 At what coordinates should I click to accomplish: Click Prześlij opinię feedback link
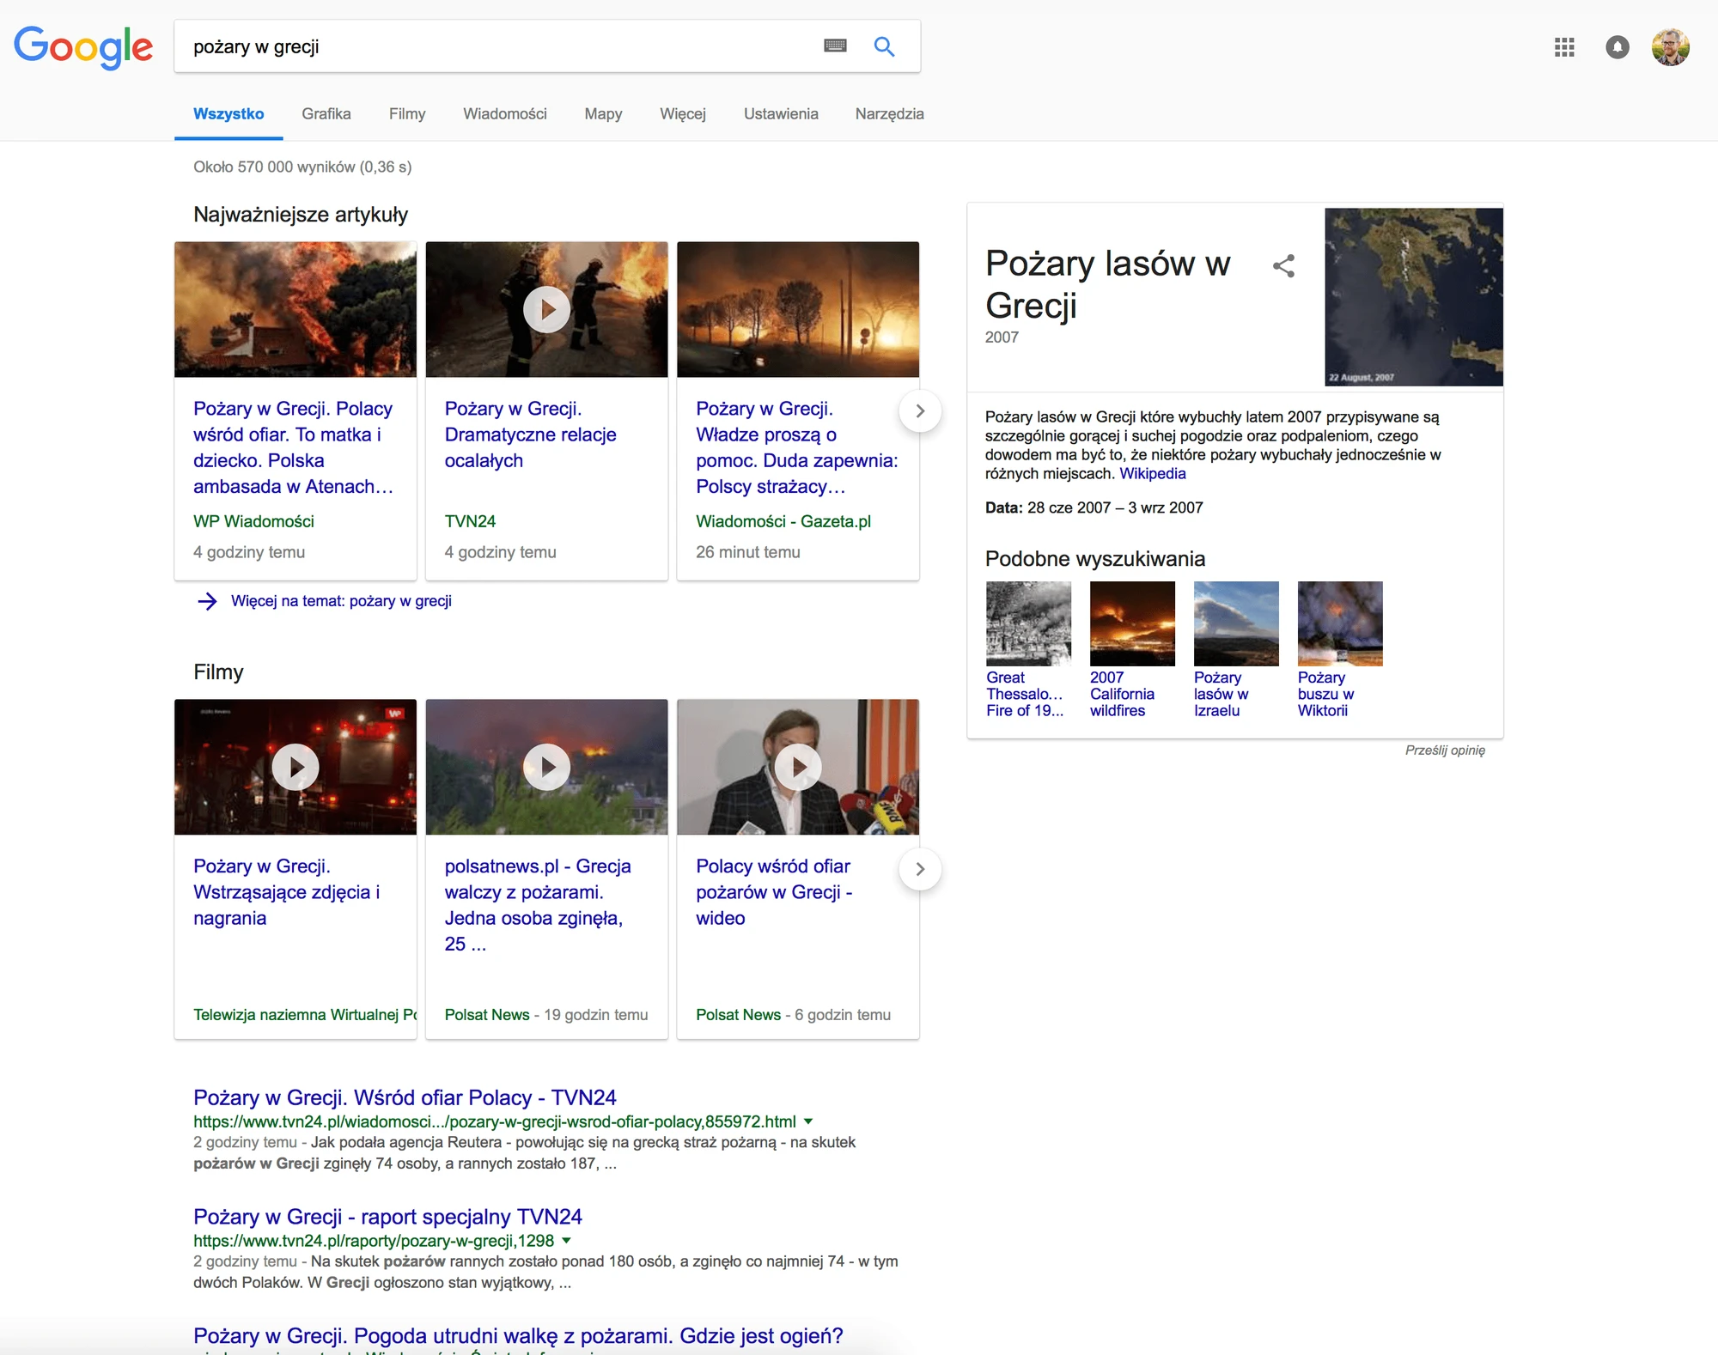tap(1445, 750)
